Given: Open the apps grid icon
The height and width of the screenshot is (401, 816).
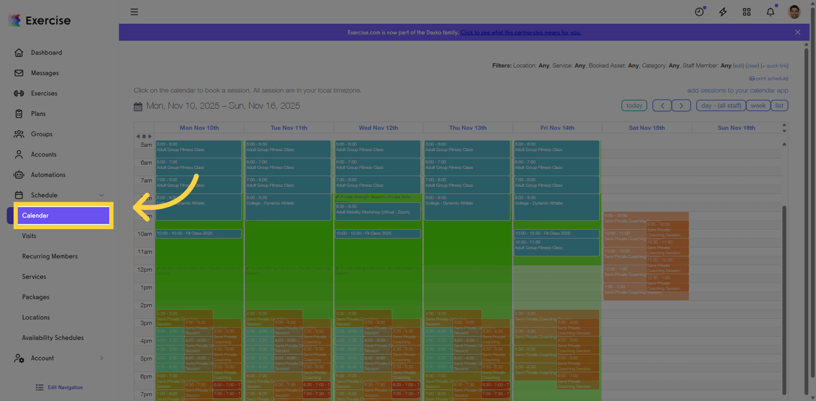Looking at the screenshot, I should [x=746, y=11].
